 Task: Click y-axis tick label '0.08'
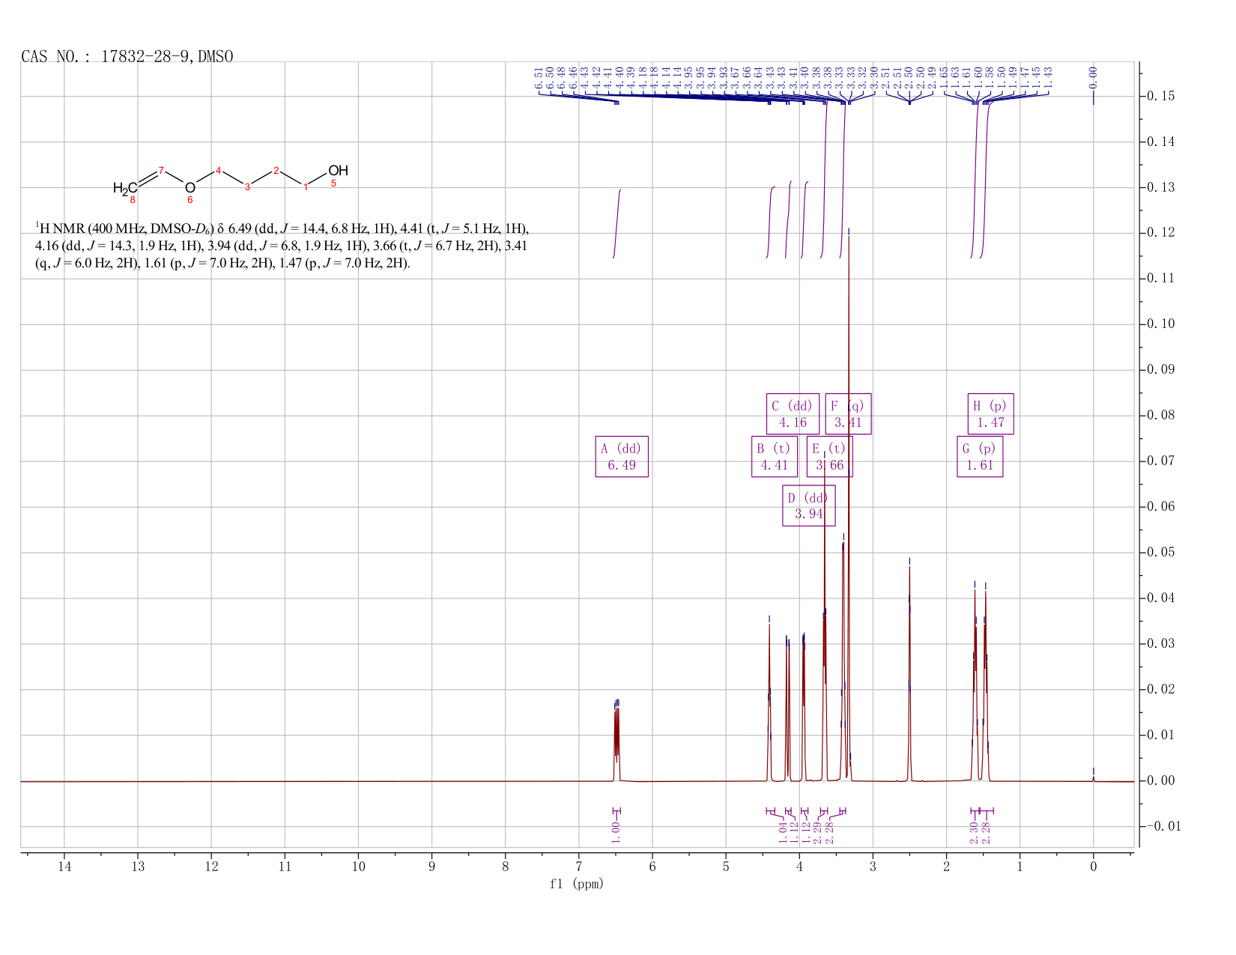[x=1160, y=416]
